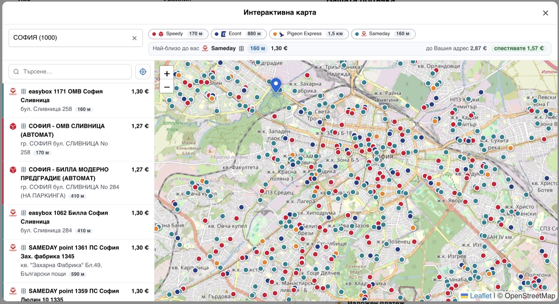Click Speedy cube icon beside БИЛЛА МОДЕРНО
The image size is (559, 304).
[x=13, y=170]
